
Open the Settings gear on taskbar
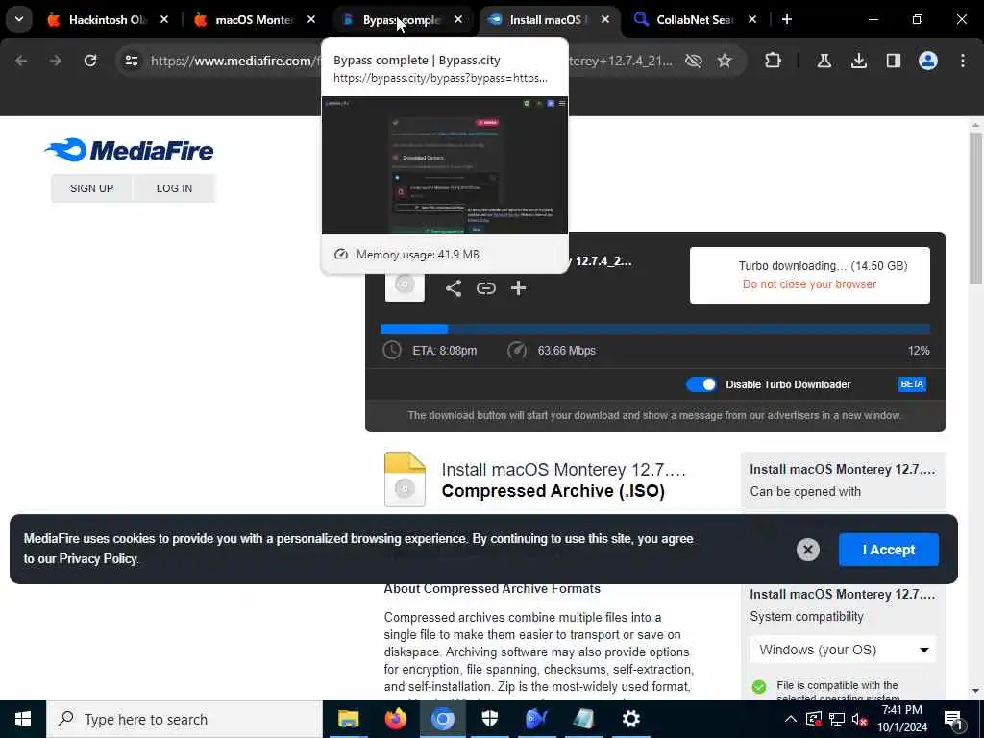click(630, 719)
